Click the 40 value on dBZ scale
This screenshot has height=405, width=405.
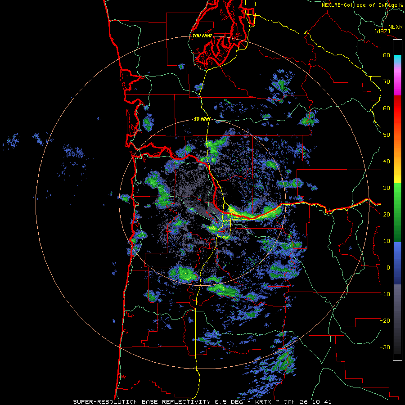pos(387,162)
